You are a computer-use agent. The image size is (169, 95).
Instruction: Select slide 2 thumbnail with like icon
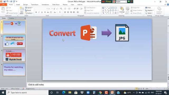pos(14,41)
